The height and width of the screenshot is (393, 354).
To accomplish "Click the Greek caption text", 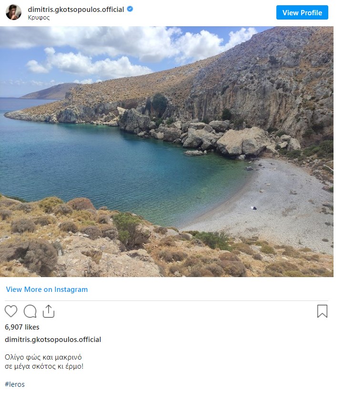I will 44,362.
